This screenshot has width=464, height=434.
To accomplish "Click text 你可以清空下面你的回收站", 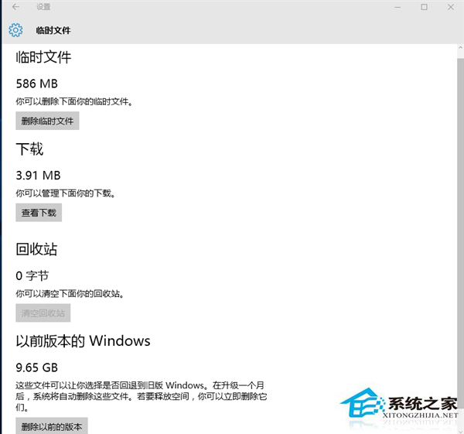I will (x=70, y=294).
